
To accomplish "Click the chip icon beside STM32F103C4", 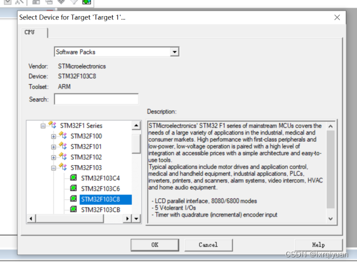I will point(73,177).
